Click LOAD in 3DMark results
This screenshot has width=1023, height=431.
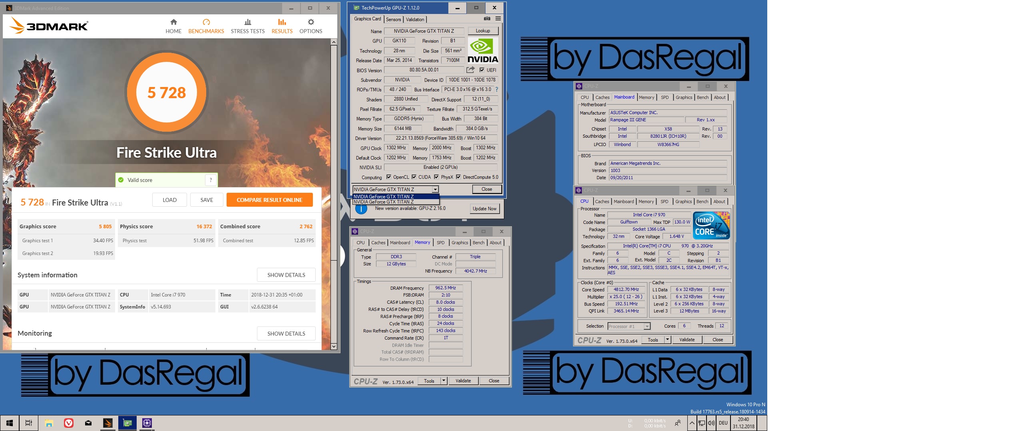(x=169, y=200)
